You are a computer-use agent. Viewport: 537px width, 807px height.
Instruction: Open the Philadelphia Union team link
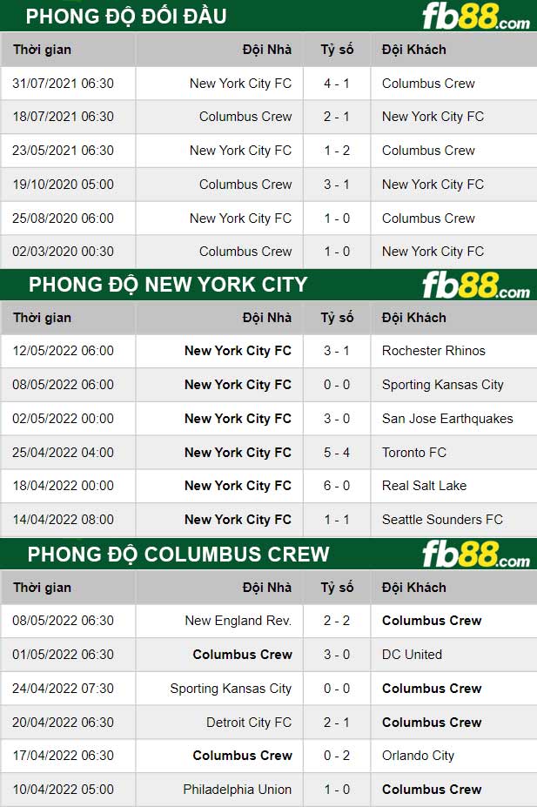(237, 790)
